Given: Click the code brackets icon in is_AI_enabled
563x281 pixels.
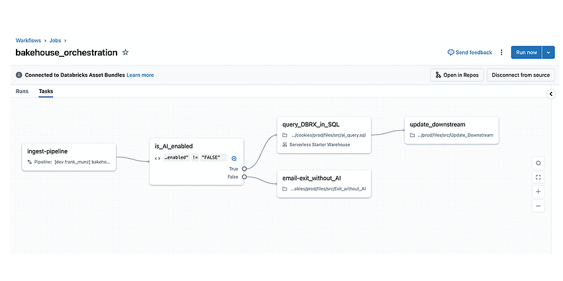Looking at the screenshot, I should [x=157, y=158].
